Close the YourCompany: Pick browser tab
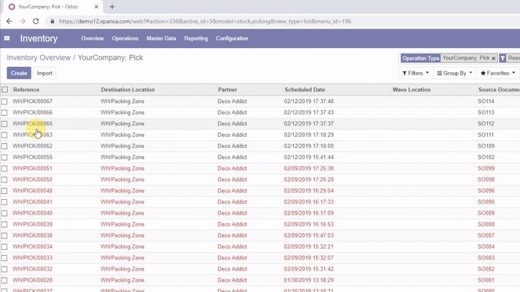 tap(96, 6)
